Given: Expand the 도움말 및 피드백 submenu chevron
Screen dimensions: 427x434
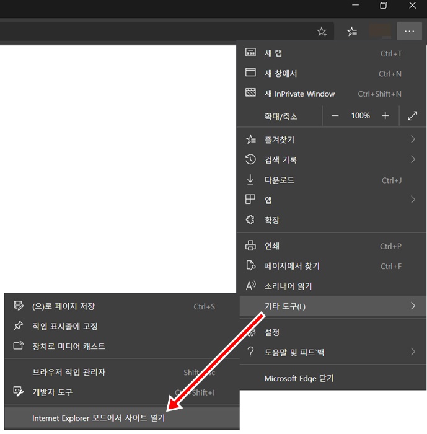Looking at the screenshot, I should point(413,352).
